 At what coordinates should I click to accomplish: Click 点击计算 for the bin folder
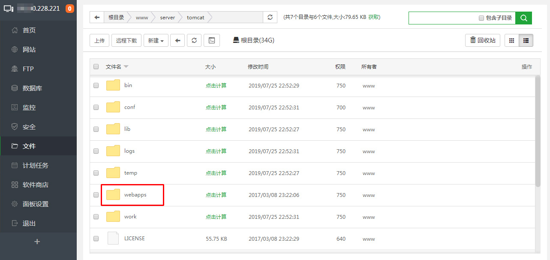coord(216,85)
